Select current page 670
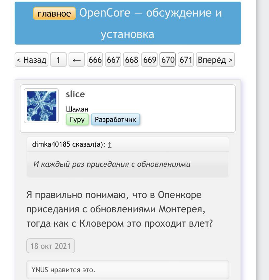The image size is (269, 280). [x=168, y=60]
